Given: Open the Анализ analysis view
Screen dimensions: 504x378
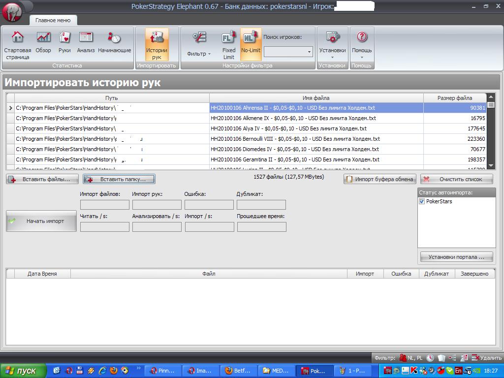Looking at the screenshot, I should tap(86, 37).
